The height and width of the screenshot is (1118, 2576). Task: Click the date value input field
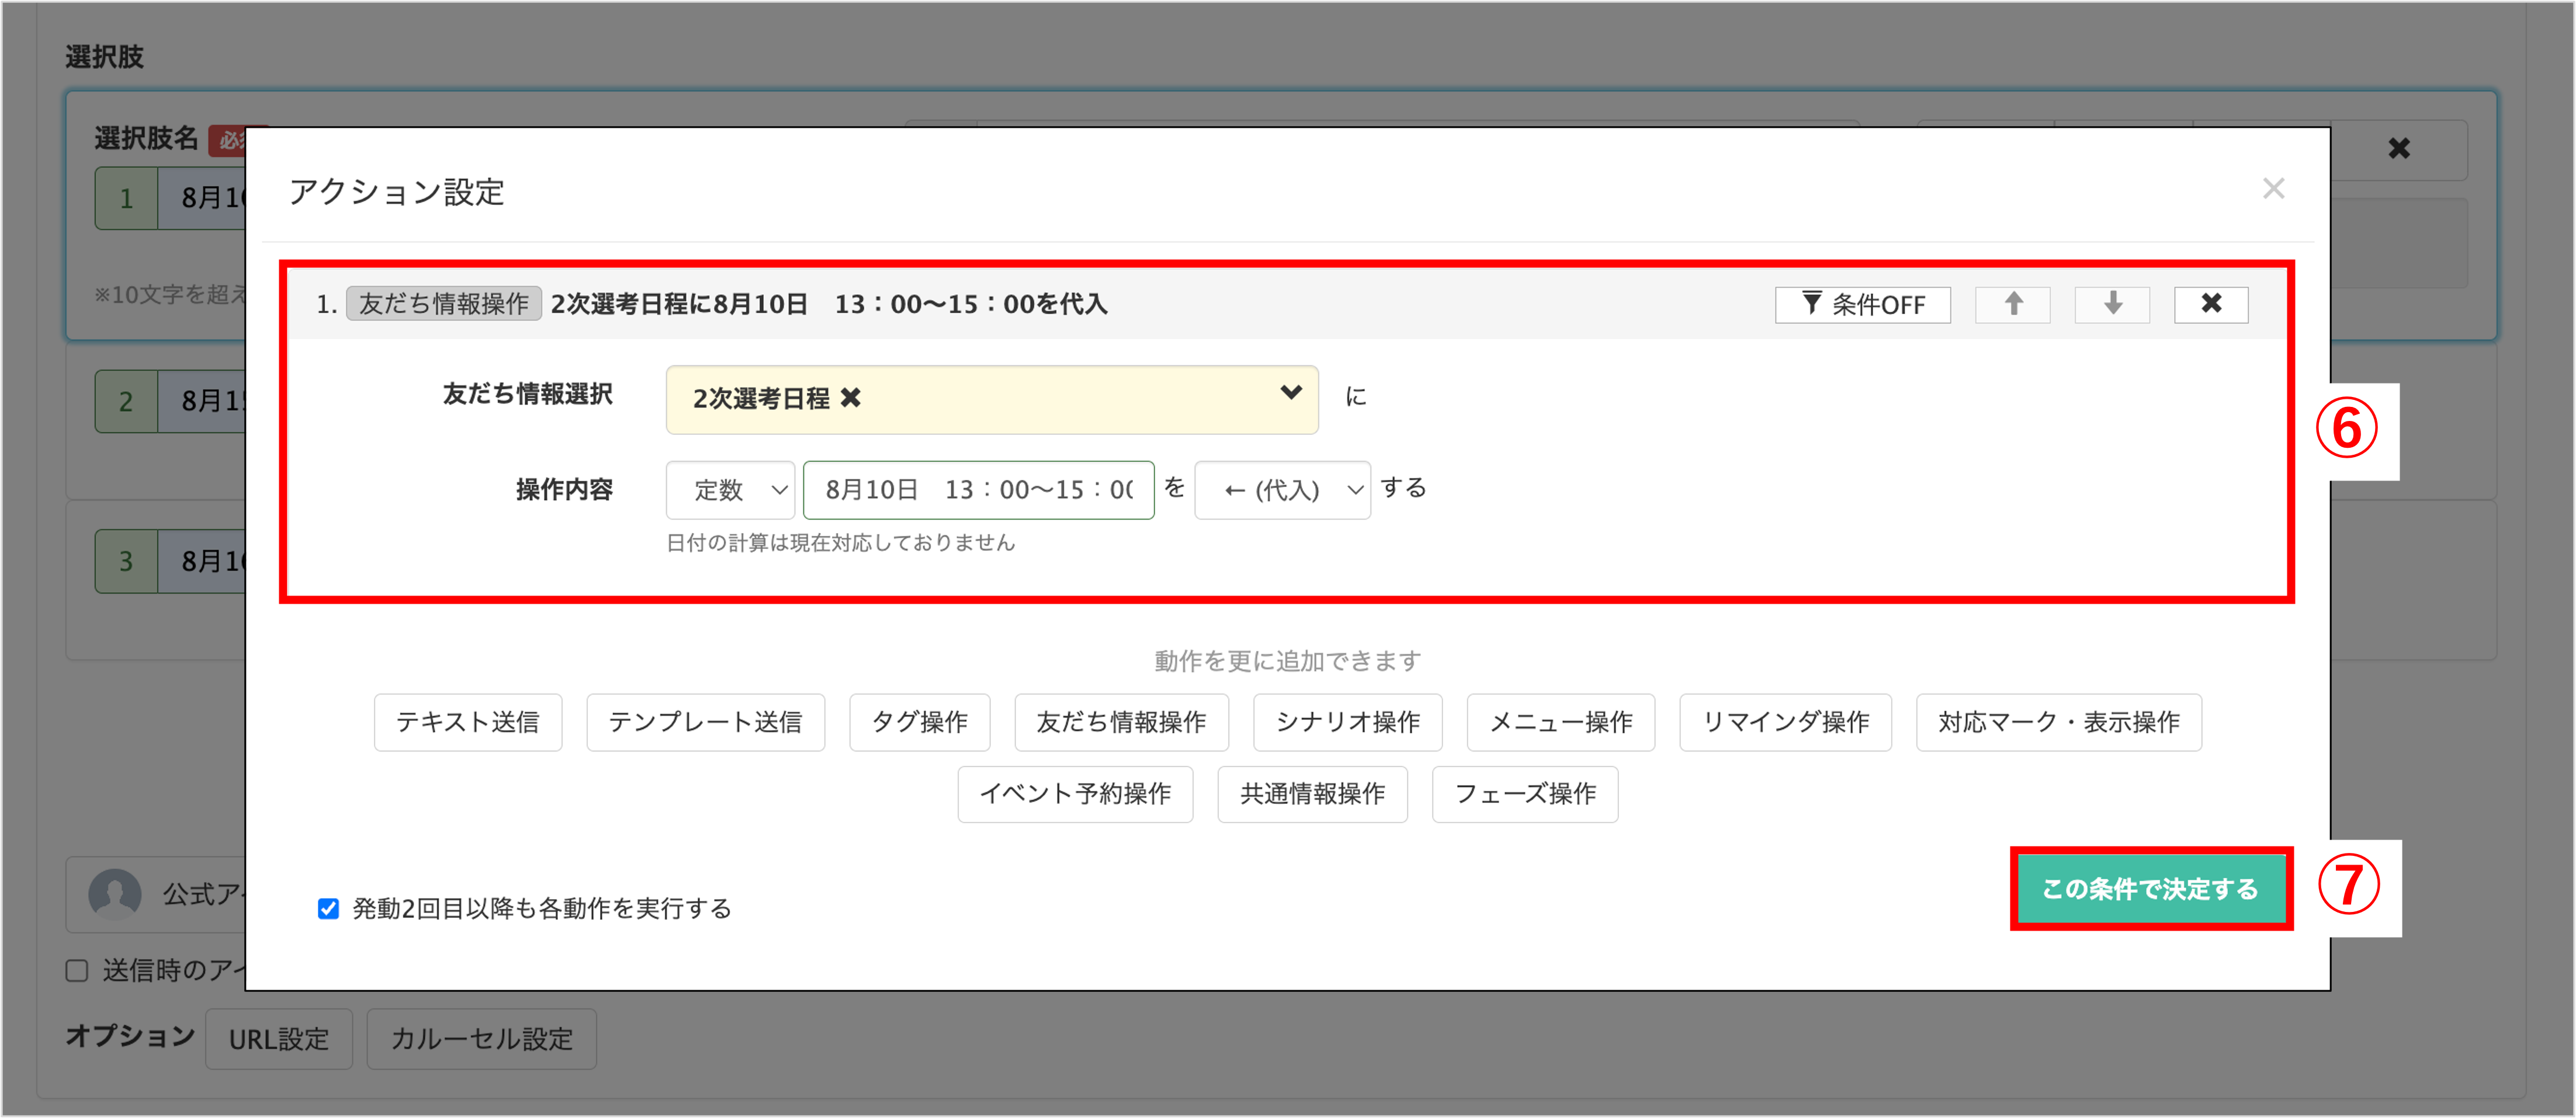tap(978, 490)
